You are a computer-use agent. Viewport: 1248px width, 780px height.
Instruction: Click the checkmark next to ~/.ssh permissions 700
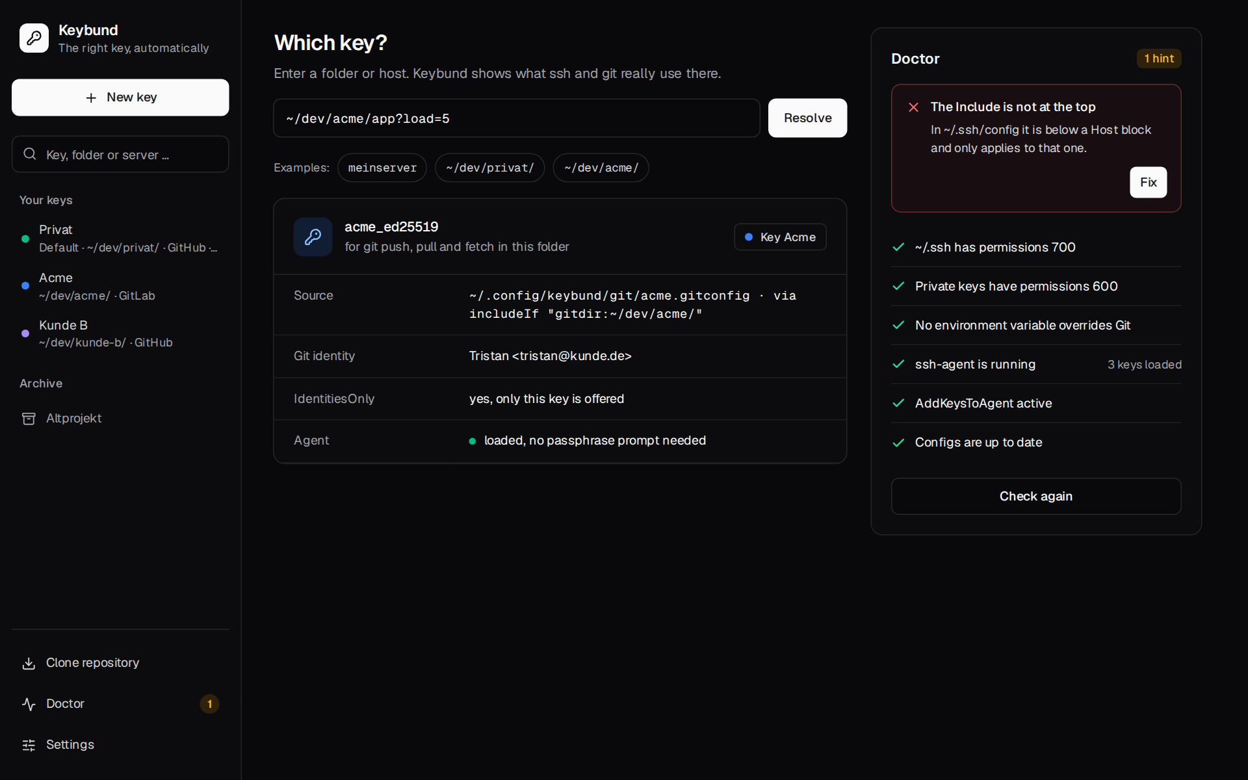coord(899,247)
